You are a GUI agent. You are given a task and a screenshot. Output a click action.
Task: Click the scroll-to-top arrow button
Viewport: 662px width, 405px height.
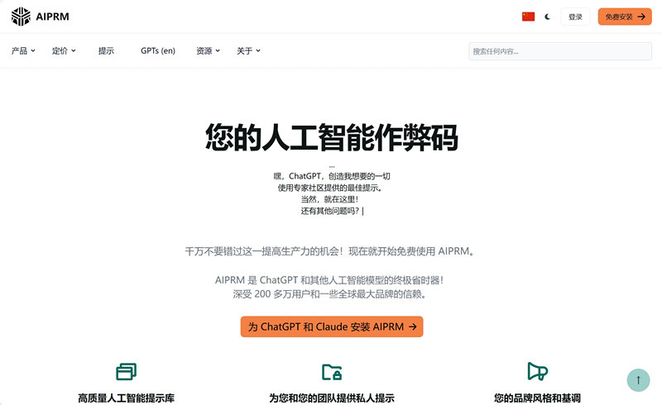(638, 379)
